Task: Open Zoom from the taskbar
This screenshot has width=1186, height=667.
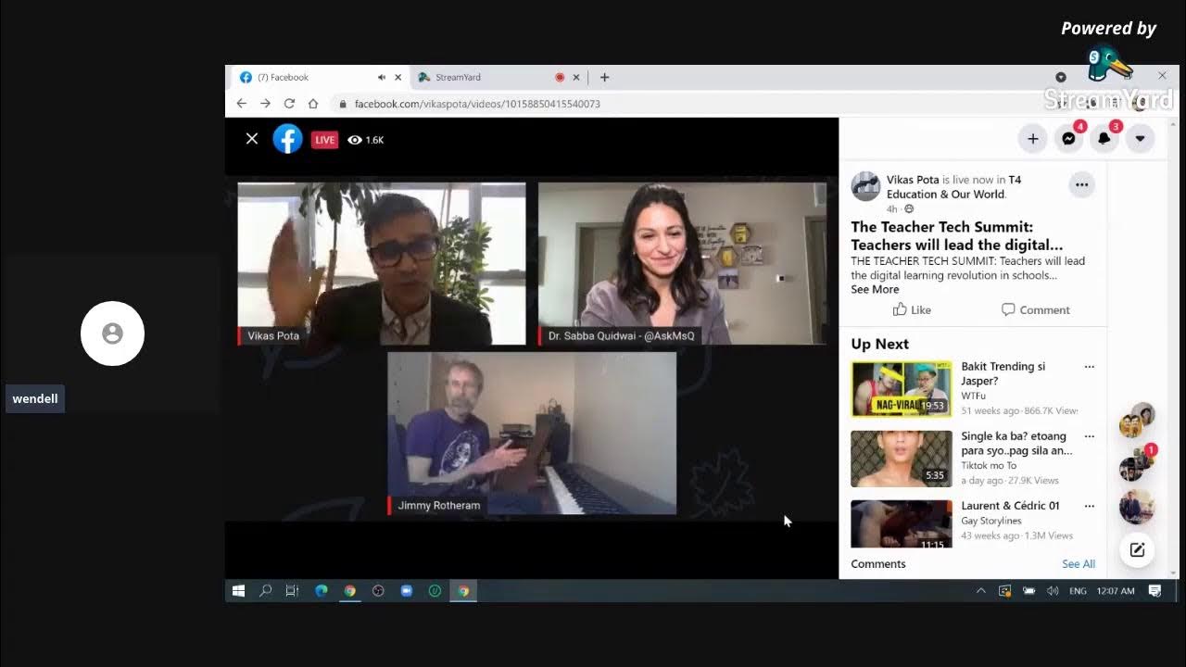Action: pyautogui.click(x=406, y=591)
